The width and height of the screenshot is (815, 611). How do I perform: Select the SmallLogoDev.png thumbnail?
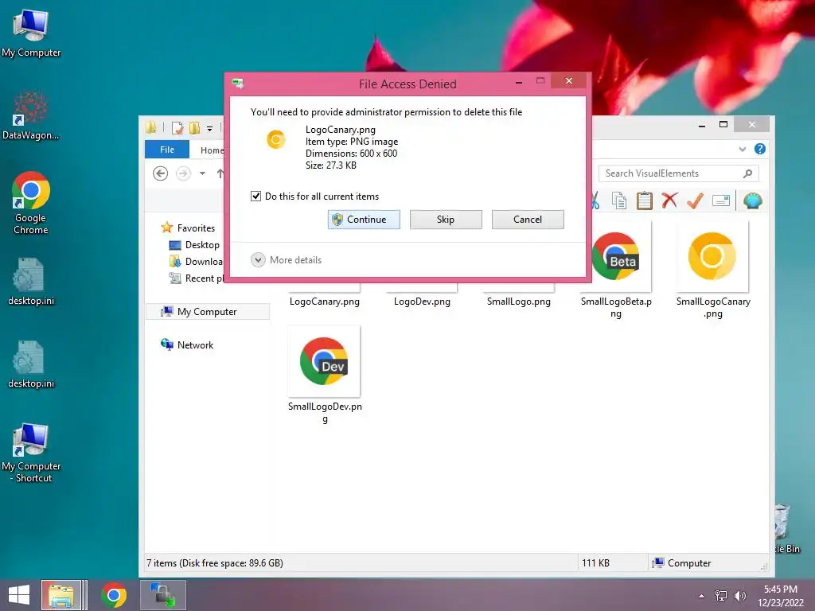[x=324, y=361]
